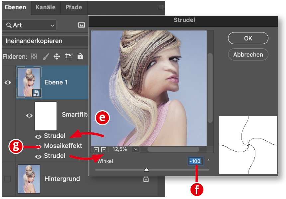Click the Hintergrund layer name
The image size is (286, 199).
pyautogui.click(x=62, y=179)
